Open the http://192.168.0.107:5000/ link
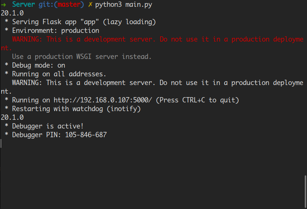Image resolution: width=307 pixels, height=209 pixels. [x=103, y=100]
